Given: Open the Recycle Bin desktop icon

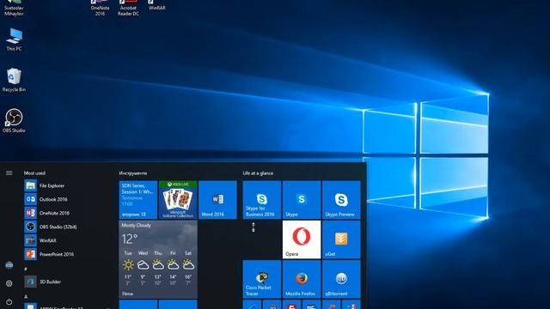Looking at the screenshot, I should click(x=14, y=80).
